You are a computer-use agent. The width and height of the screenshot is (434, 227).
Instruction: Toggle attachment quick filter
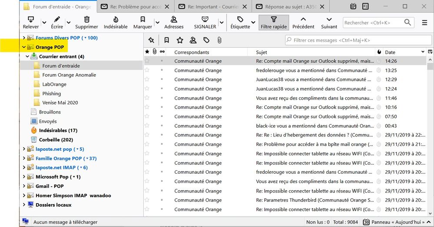[219, 40]
